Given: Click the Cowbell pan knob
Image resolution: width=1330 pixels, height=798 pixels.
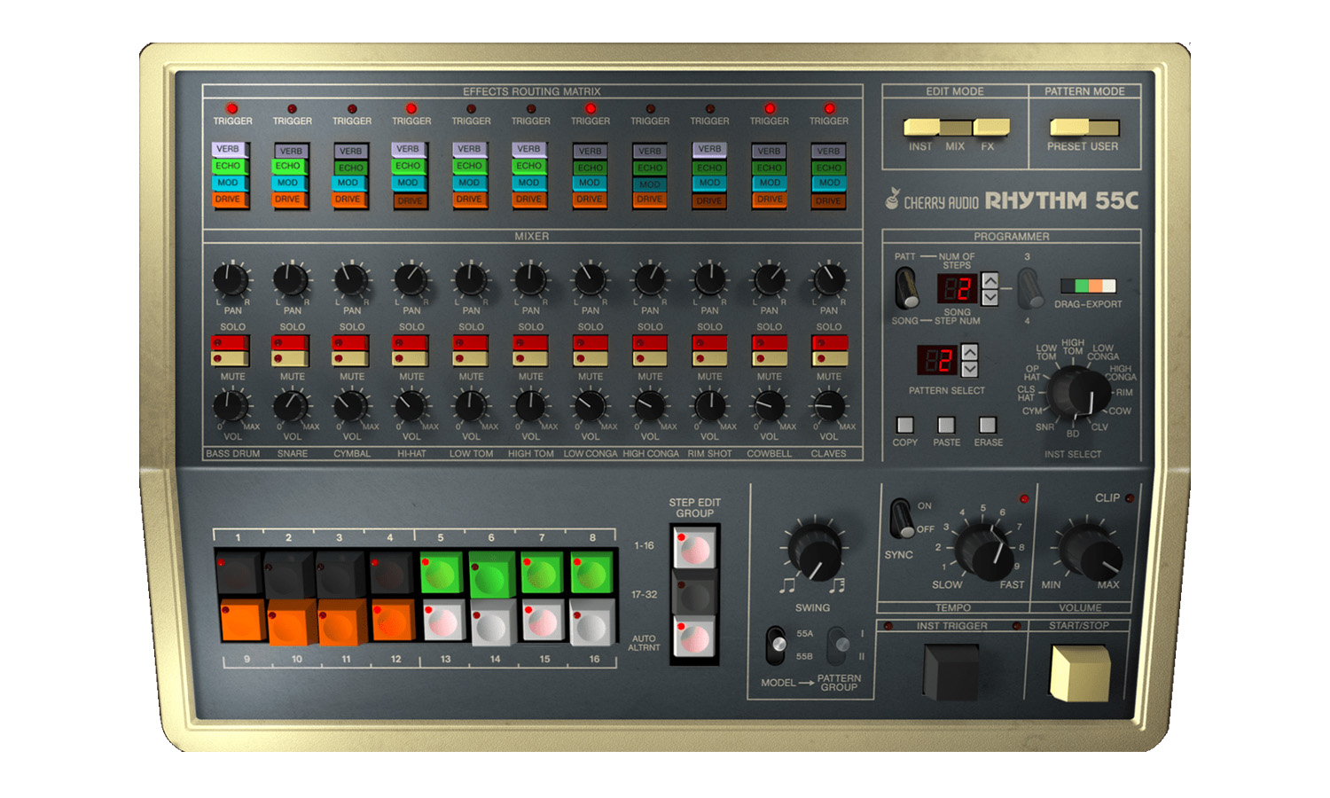Looking at the screenshot, I should [x=769, y=279].
